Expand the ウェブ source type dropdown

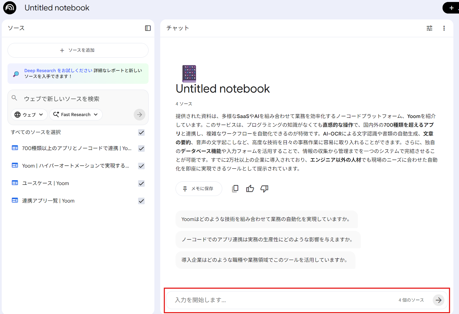[x=29, y=115]
